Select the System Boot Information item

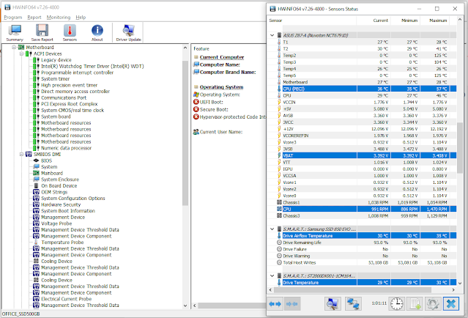(x=68, y=211)
